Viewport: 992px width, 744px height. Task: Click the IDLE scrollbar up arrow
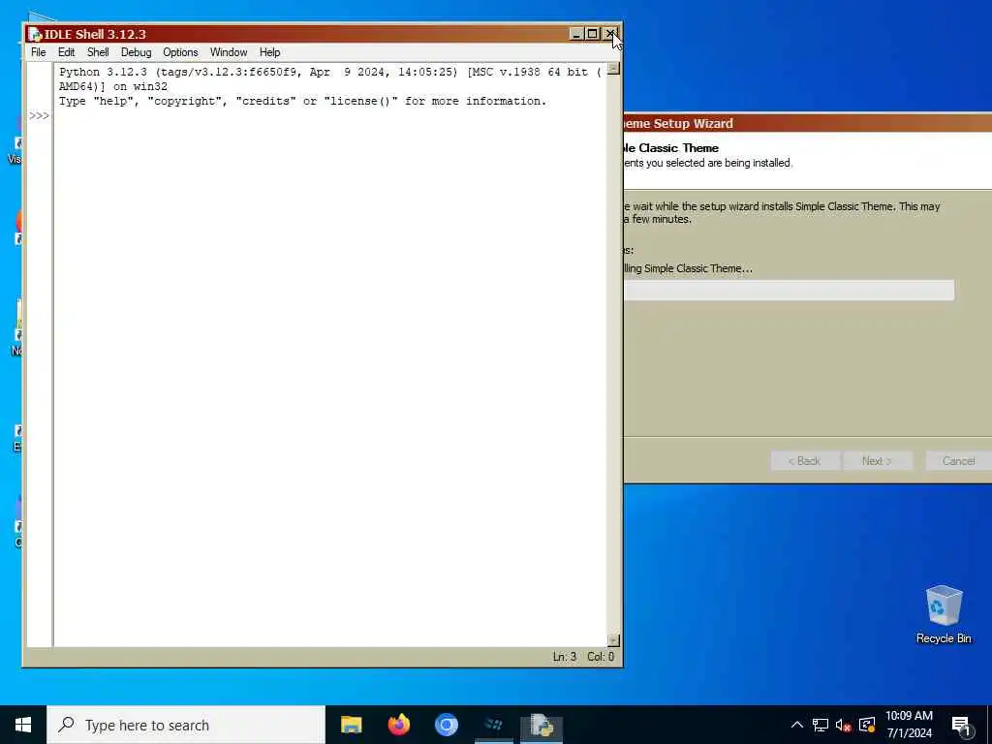tap(613, 69)
